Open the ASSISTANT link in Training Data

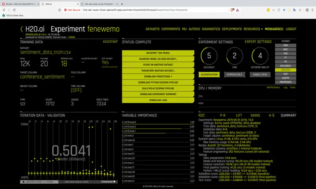(x=110, y=42)
